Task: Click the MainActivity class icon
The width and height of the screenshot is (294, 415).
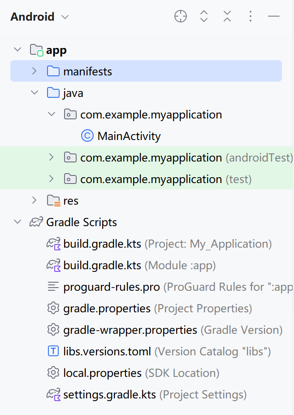Action: click(x=87, y=136)
